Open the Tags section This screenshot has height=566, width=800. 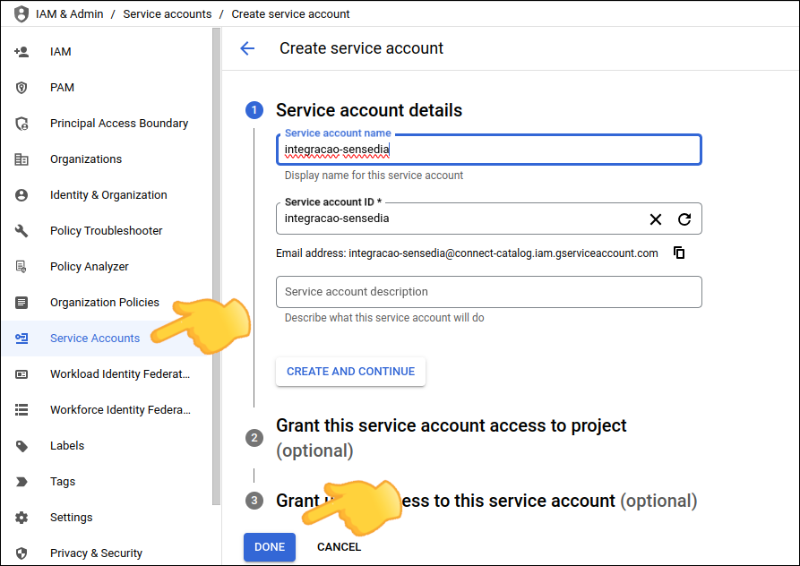tap(61, 481)
